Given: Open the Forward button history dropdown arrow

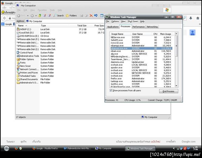Looking at the screenshot, I should (x=36, y=16).
